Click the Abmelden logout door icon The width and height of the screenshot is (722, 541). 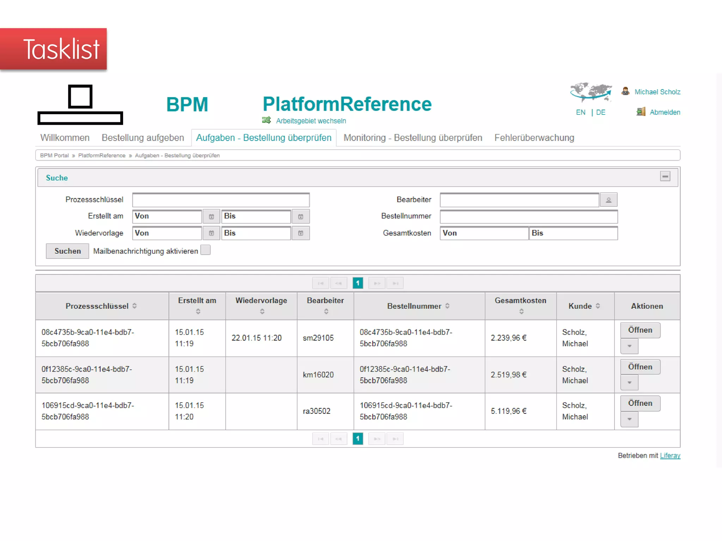[641, 112]
